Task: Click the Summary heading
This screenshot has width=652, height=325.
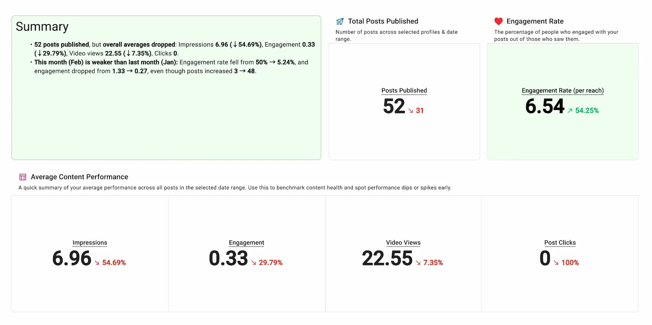Action: pyautogui.click(x=42, y=27)
